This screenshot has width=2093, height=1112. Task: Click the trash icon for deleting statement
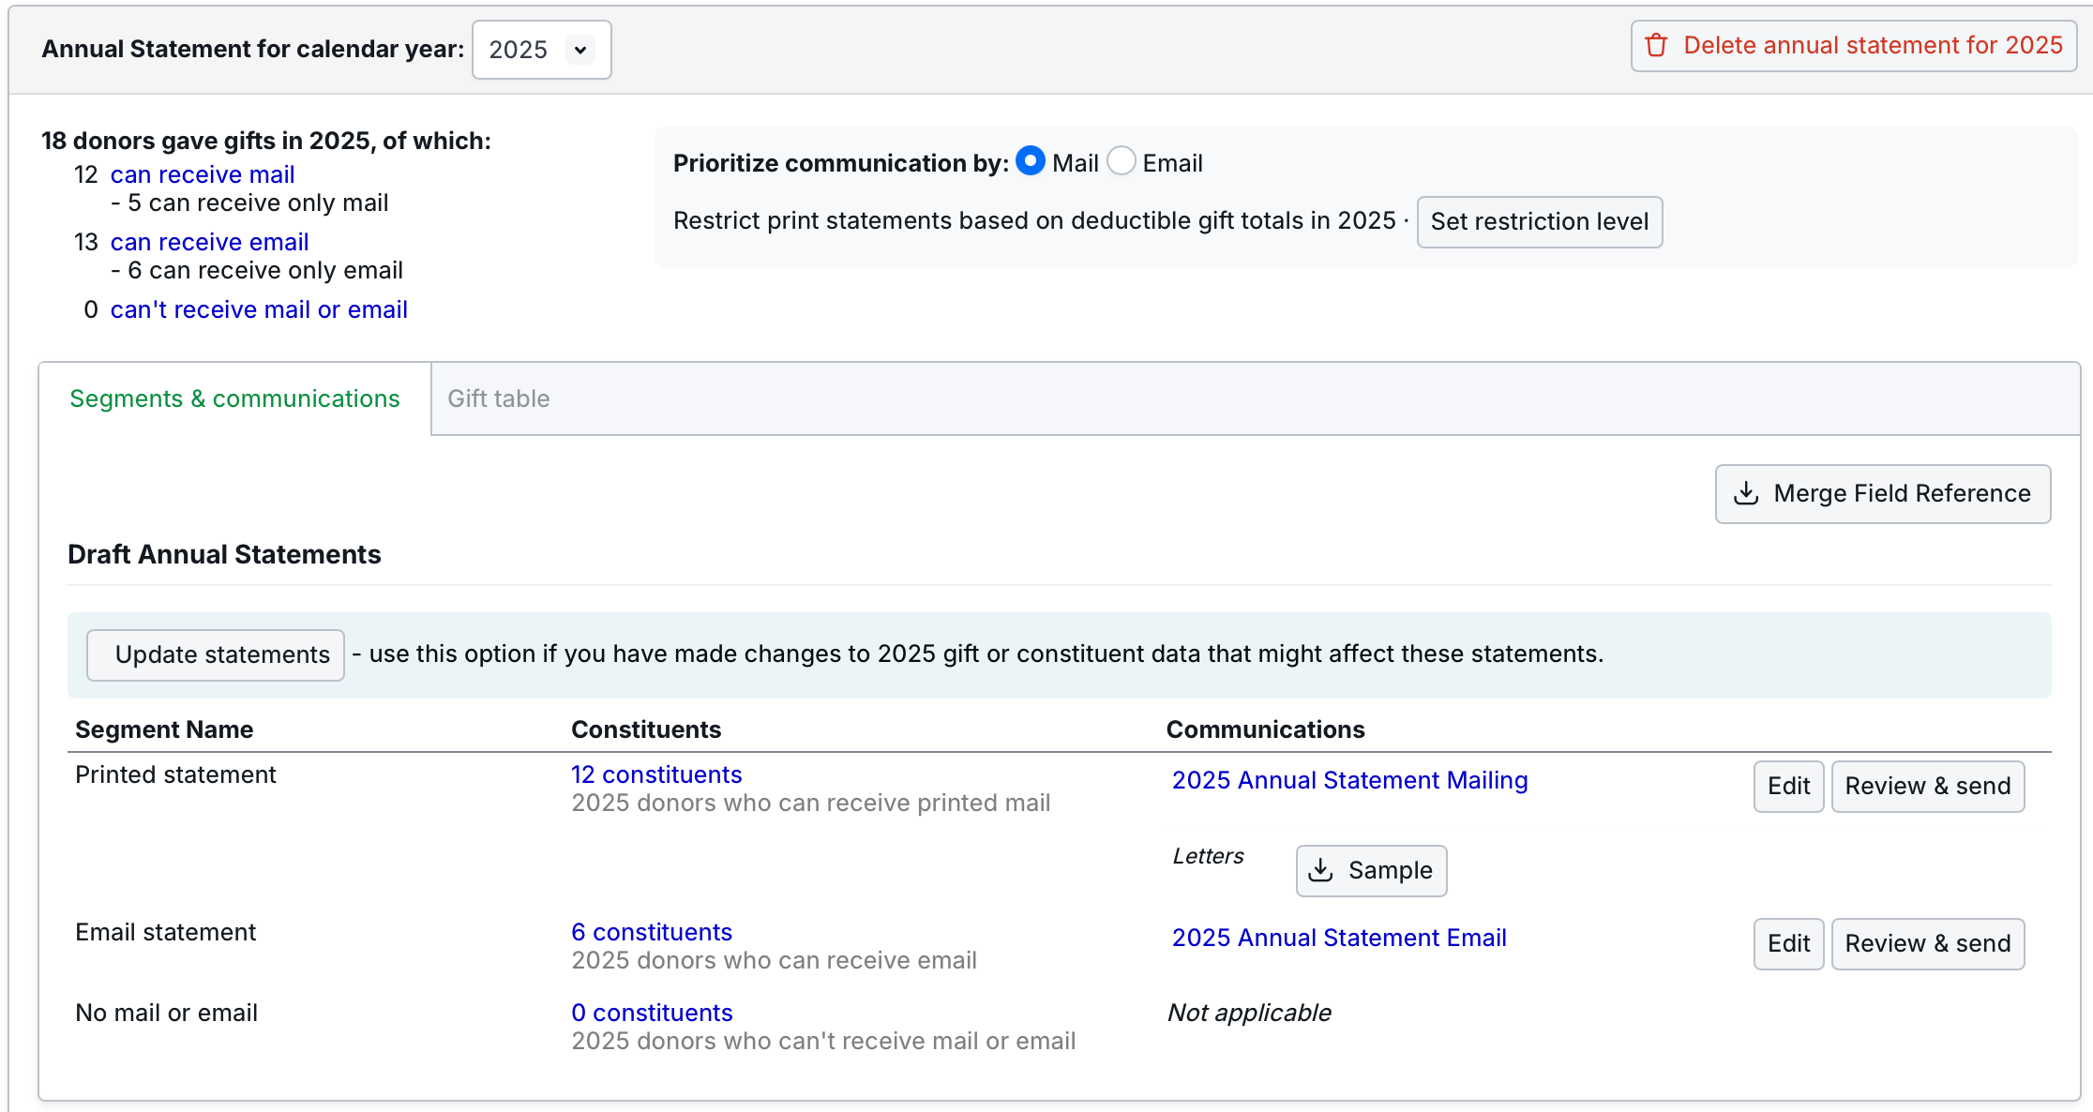1657,46
